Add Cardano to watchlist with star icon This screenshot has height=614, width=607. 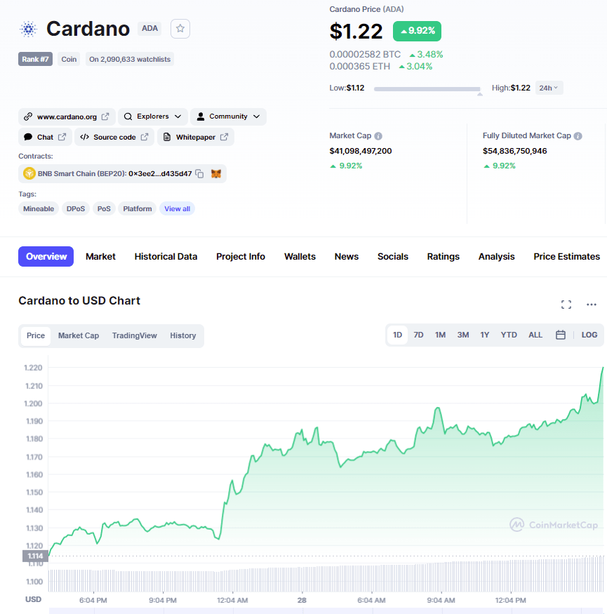click(x=180, y=29)
